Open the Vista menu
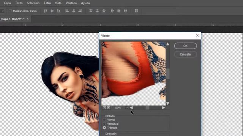243x136 pixels. (58, 3)
